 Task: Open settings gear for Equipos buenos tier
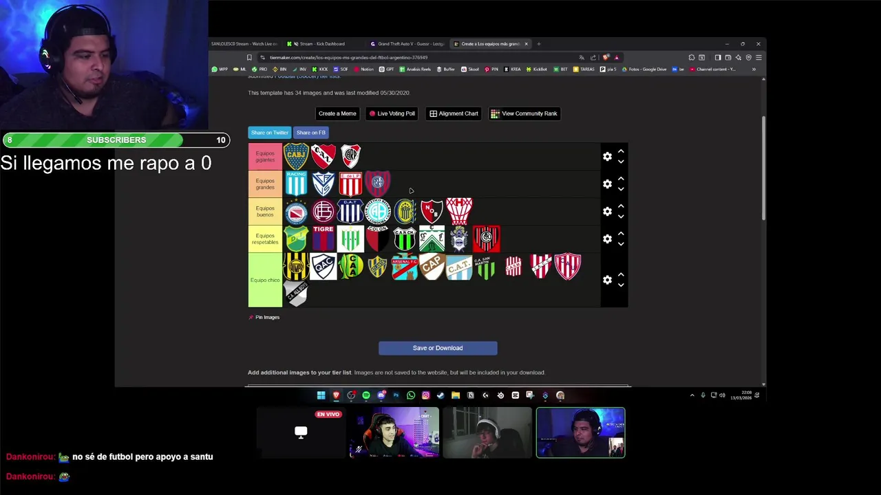tap(607, 211)
